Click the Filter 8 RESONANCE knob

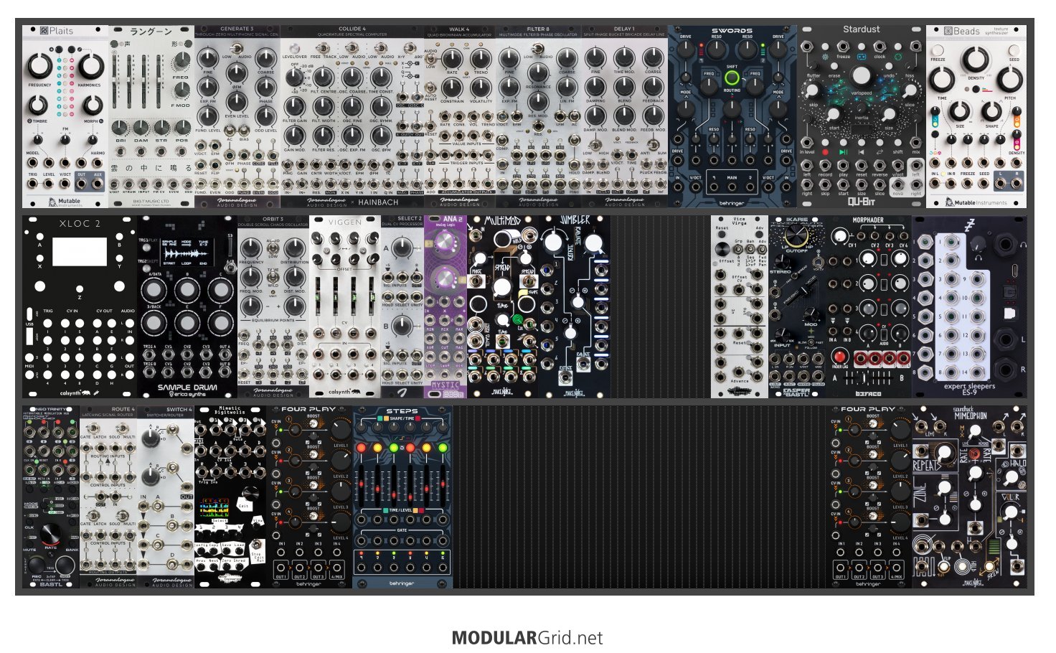pyautogui.click(x=538, y=72)
